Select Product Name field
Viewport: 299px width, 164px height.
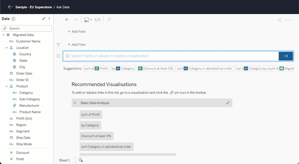(x=30, y=112)
